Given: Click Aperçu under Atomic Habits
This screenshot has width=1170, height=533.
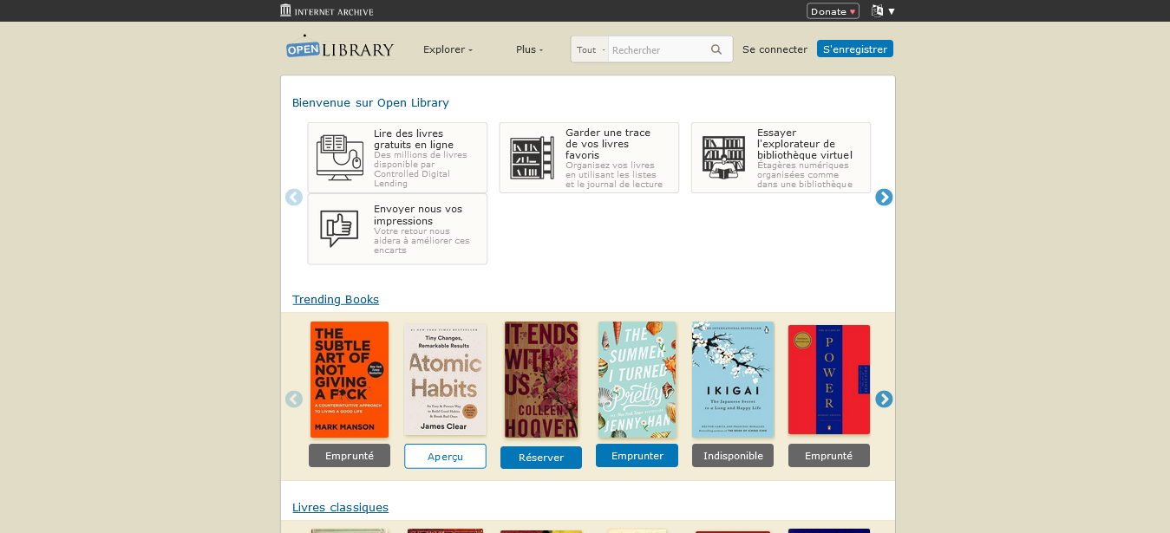Looking at the screenshot, I should 445,455.
